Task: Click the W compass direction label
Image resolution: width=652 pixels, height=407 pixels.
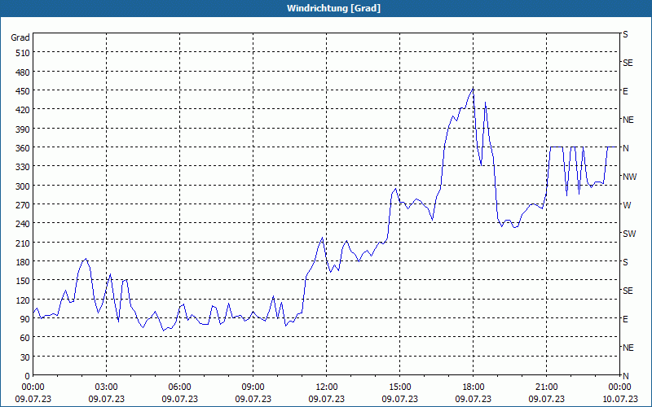Action: (x=626, y=205)
